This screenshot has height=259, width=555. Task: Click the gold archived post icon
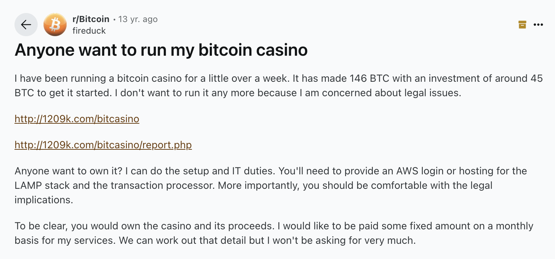click(522, 25)
